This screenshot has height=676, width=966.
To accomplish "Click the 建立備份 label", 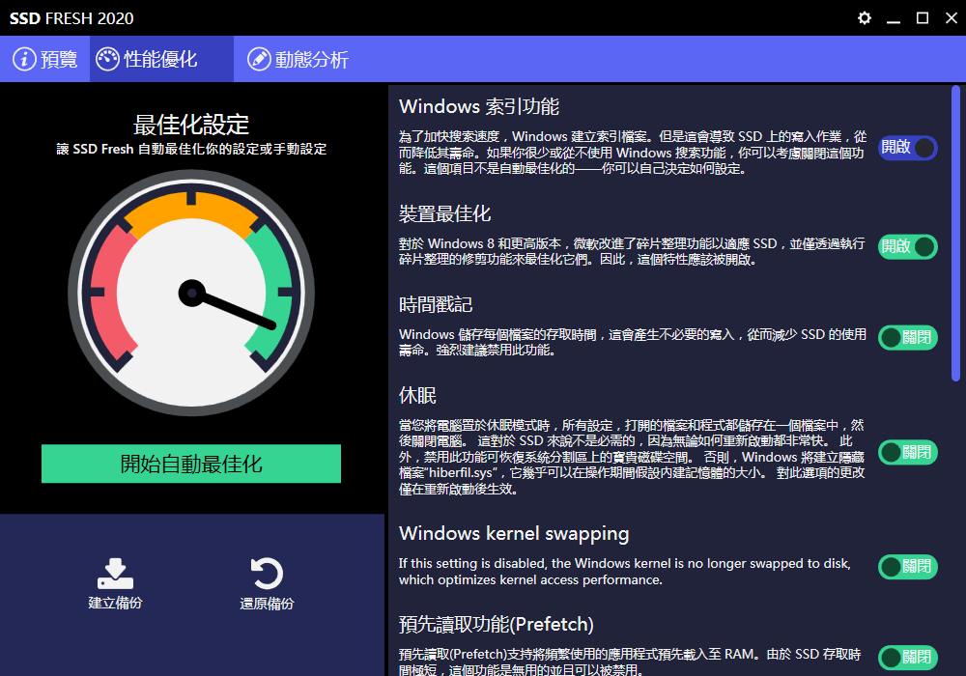I will click(115, 604).
